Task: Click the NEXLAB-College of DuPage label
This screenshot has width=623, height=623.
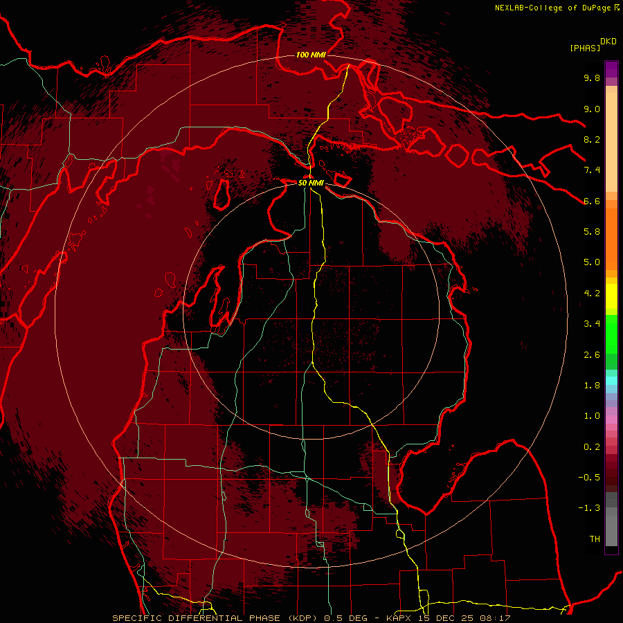Action: (x=552, y=8)
